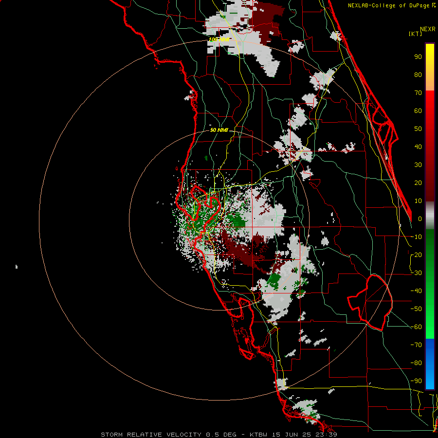Click the NEXR label above color scale
438x438 pixels.
coord(428,29)
